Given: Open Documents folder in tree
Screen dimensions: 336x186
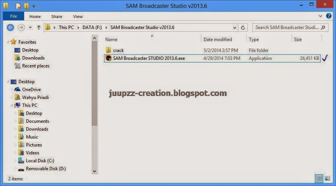Looking at the screenshot, I should tap(37, 121).
